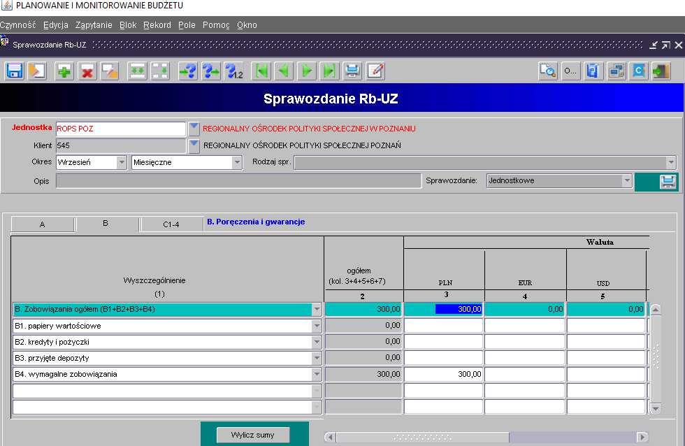Delete record using the red X icon
The width and height of the screenshot is (685, 446).
click(x=87, y=71)
